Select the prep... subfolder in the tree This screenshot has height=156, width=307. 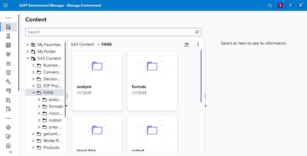(55, 127)
